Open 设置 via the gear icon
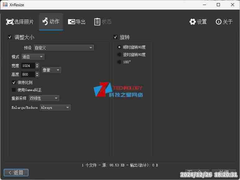240x180 pixels. point(193,22)
